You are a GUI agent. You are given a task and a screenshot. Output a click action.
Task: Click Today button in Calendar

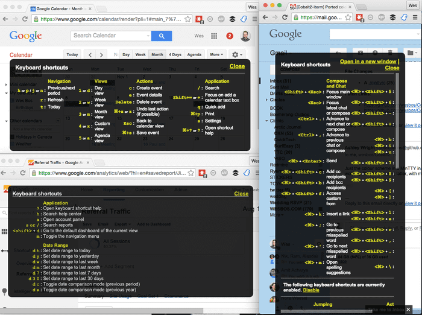coord(72,55)
